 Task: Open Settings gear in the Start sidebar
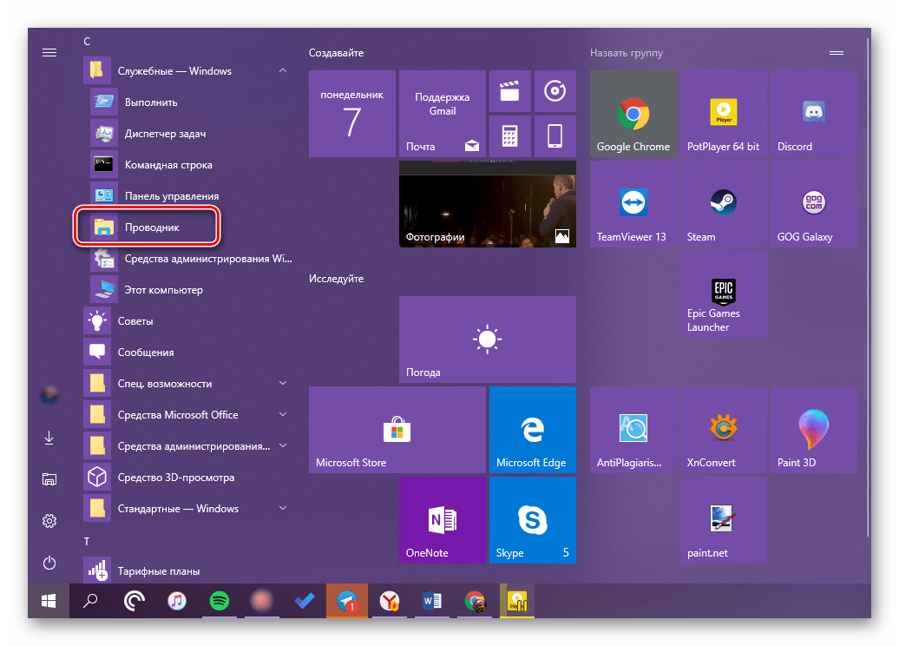click(x=49, y=521)
